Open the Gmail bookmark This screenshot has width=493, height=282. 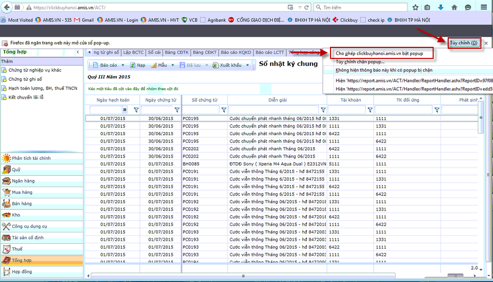(84, 20)
